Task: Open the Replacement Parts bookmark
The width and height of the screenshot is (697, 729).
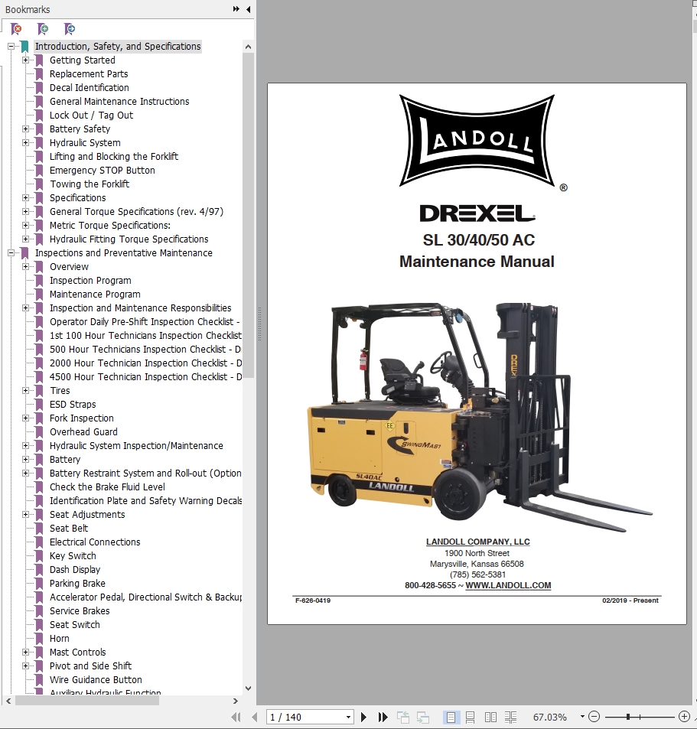Action: click(89, 74)
